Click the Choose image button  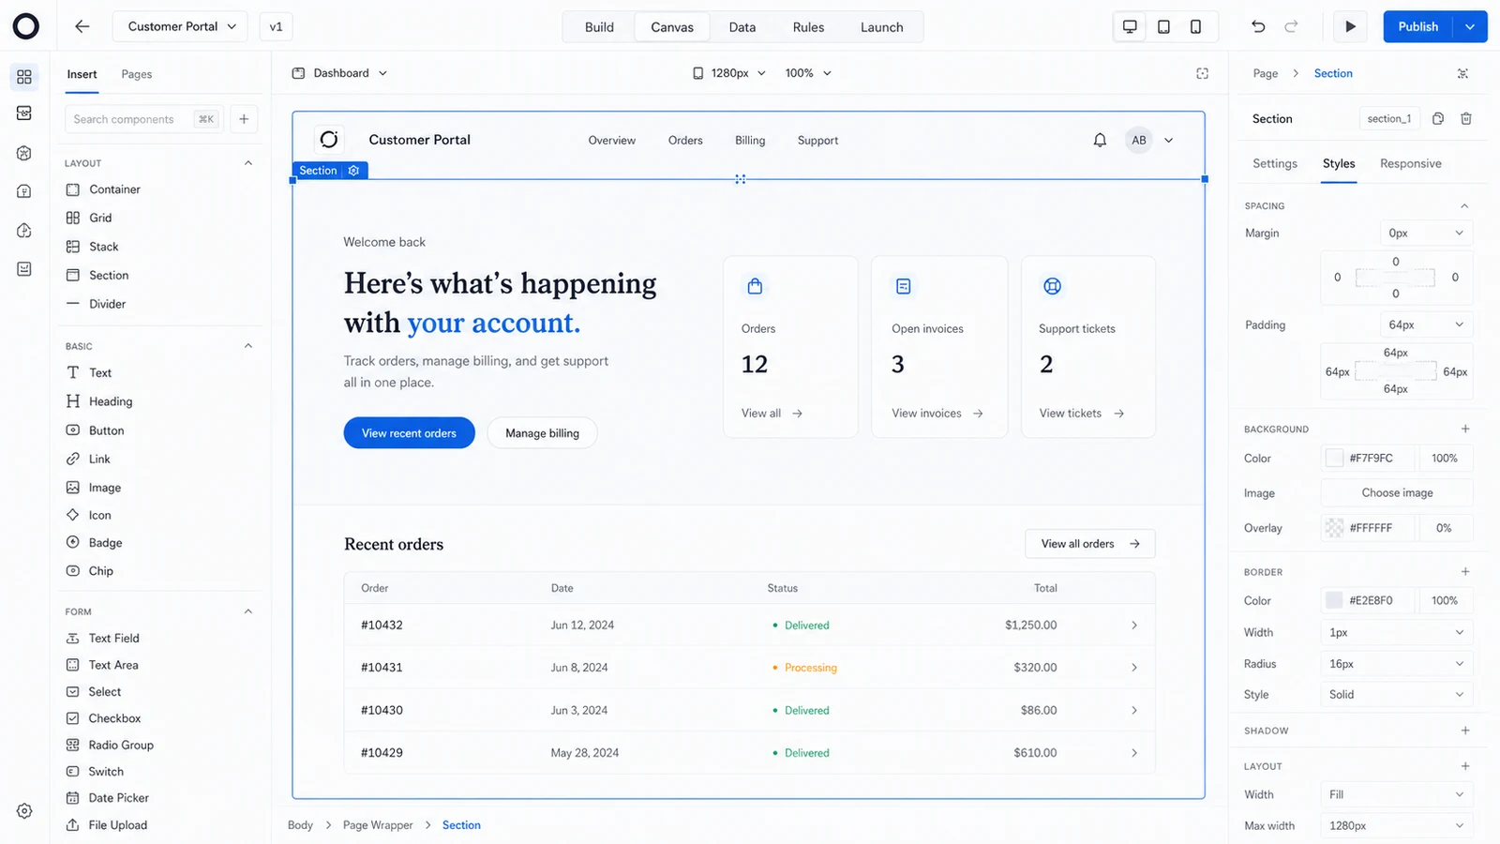tap(1397, 492)
